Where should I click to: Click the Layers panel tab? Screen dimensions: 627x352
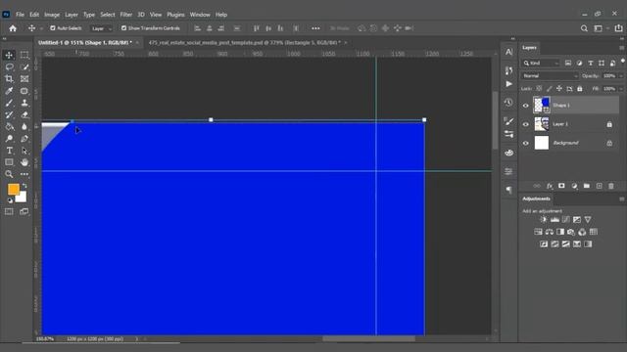pos(529,48)
